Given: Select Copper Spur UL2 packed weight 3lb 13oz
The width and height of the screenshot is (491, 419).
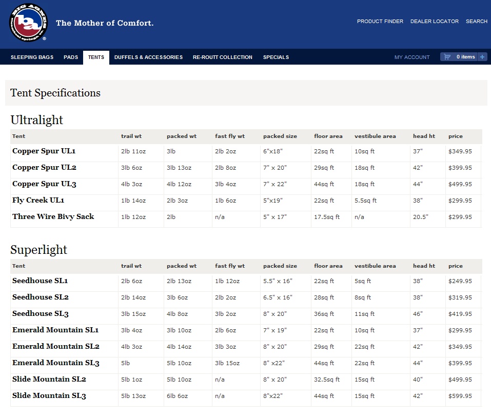Looking at the screenshot, I should (179, 168).
